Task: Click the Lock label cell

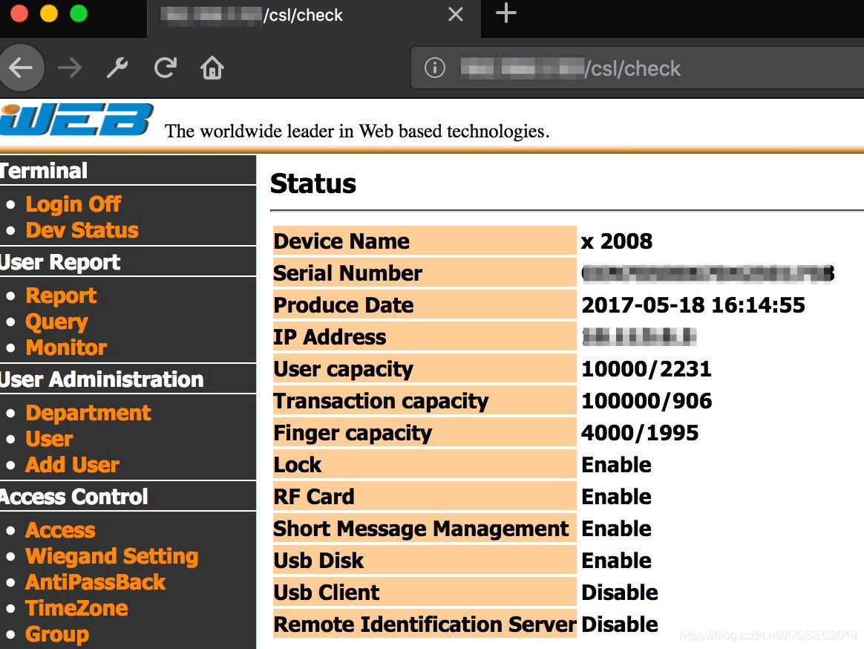Action: click(x=425, y=465)
